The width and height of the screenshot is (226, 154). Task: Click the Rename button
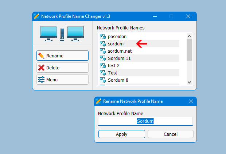[62, 56]
